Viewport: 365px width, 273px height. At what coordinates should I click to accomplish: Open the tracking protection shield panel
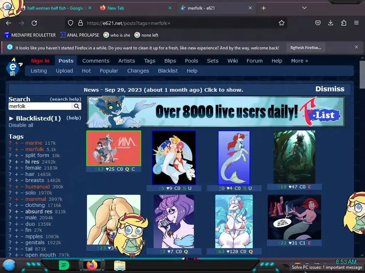point(71,23)
